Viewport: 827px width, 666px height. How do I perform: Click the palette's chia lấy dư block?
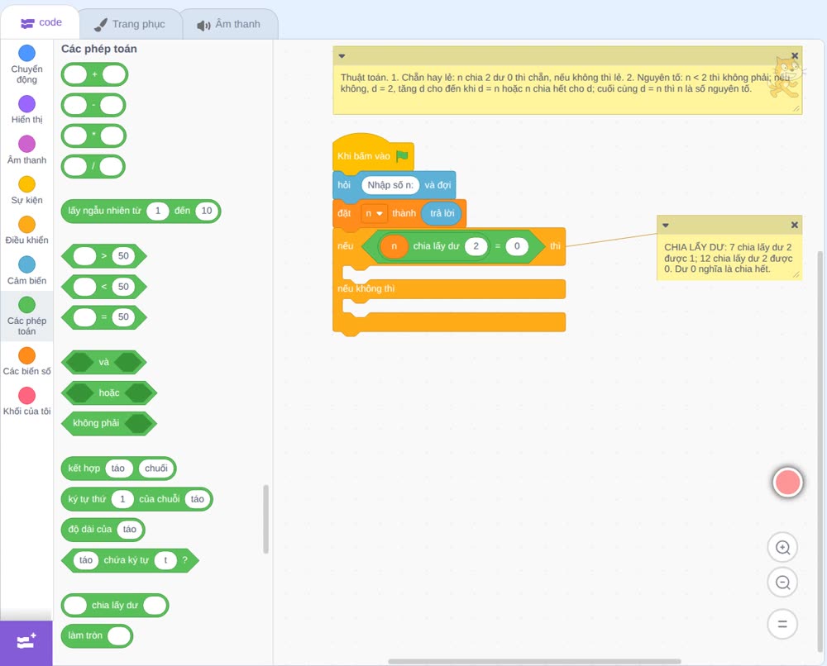tap(115, 606)
